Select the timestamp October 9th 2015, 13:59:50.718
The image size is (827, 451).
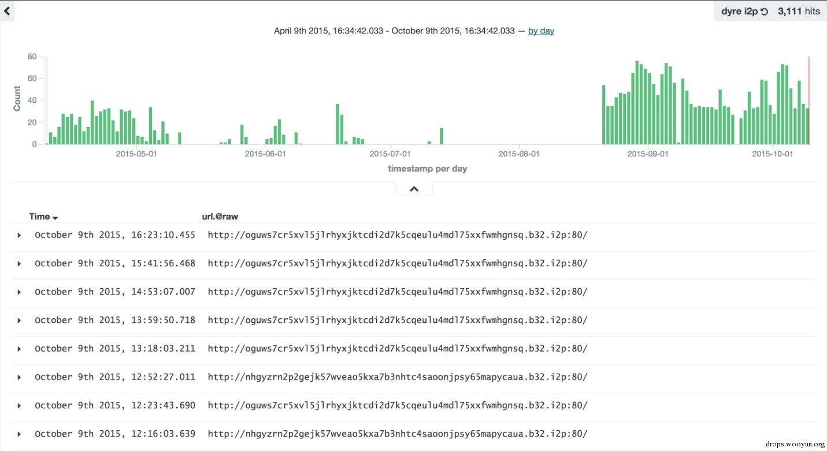click(x=115, y=320)
